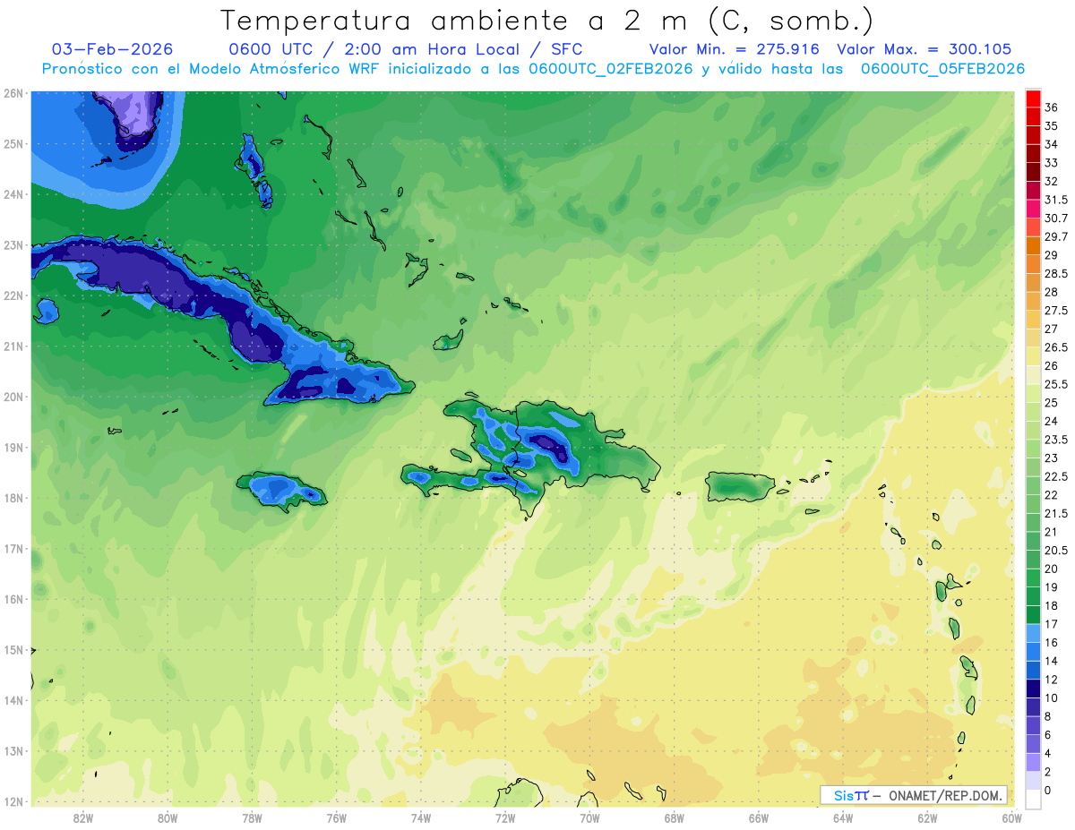Click legend value '10'
Viewport: 1075px width, 830px height.
click(1052, 698)
